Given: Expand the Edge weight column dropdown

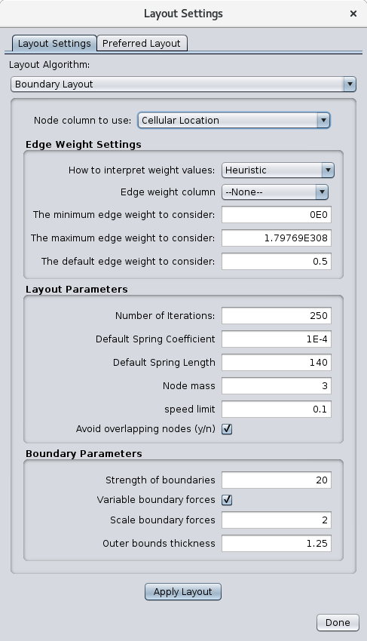Looking at the screenshot, I should click(275, 192).
